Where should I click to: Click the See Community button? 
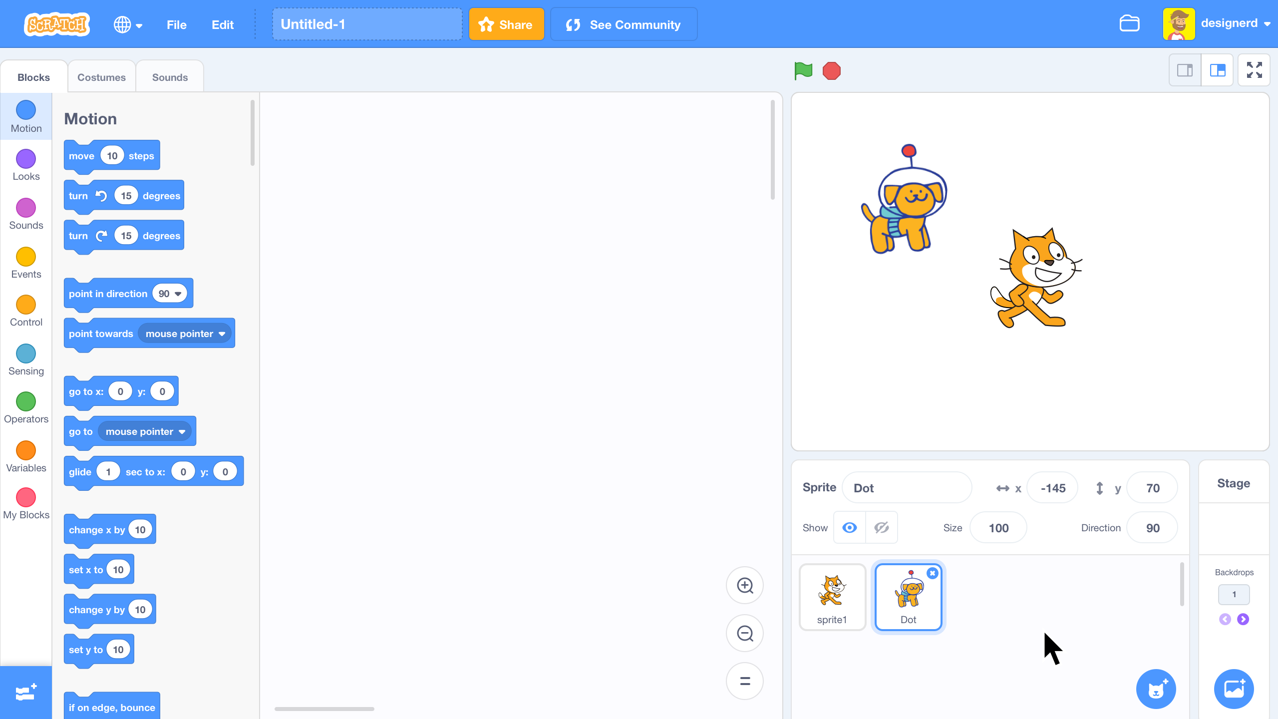point(624,24)
